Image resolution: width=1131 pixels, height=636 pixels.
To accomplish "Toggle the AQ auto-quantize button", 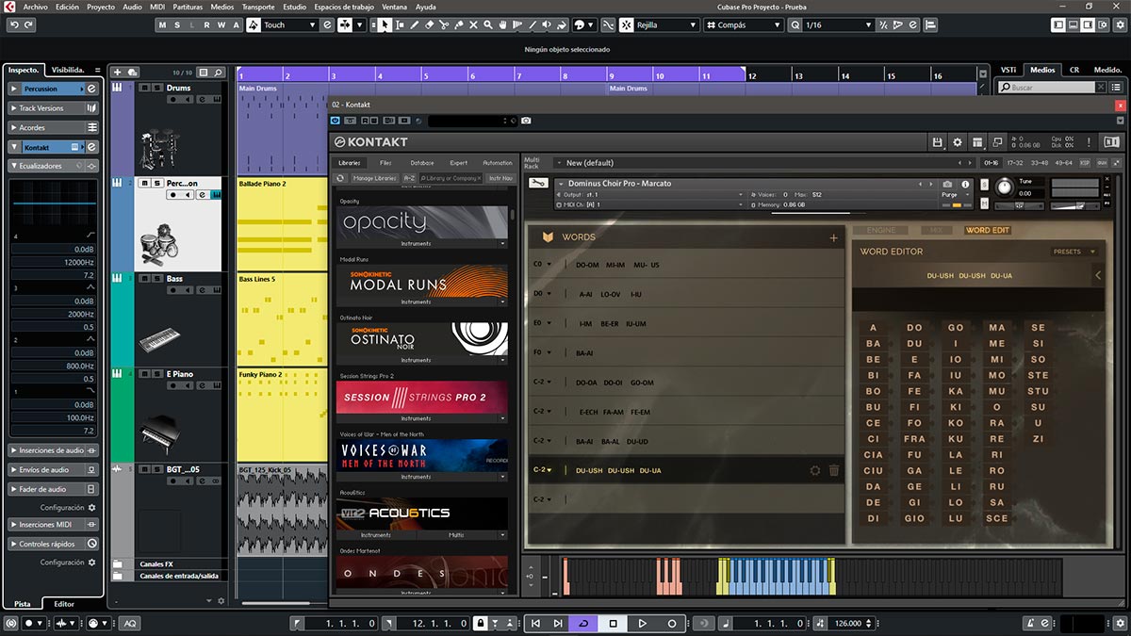I will coord(130,623).
